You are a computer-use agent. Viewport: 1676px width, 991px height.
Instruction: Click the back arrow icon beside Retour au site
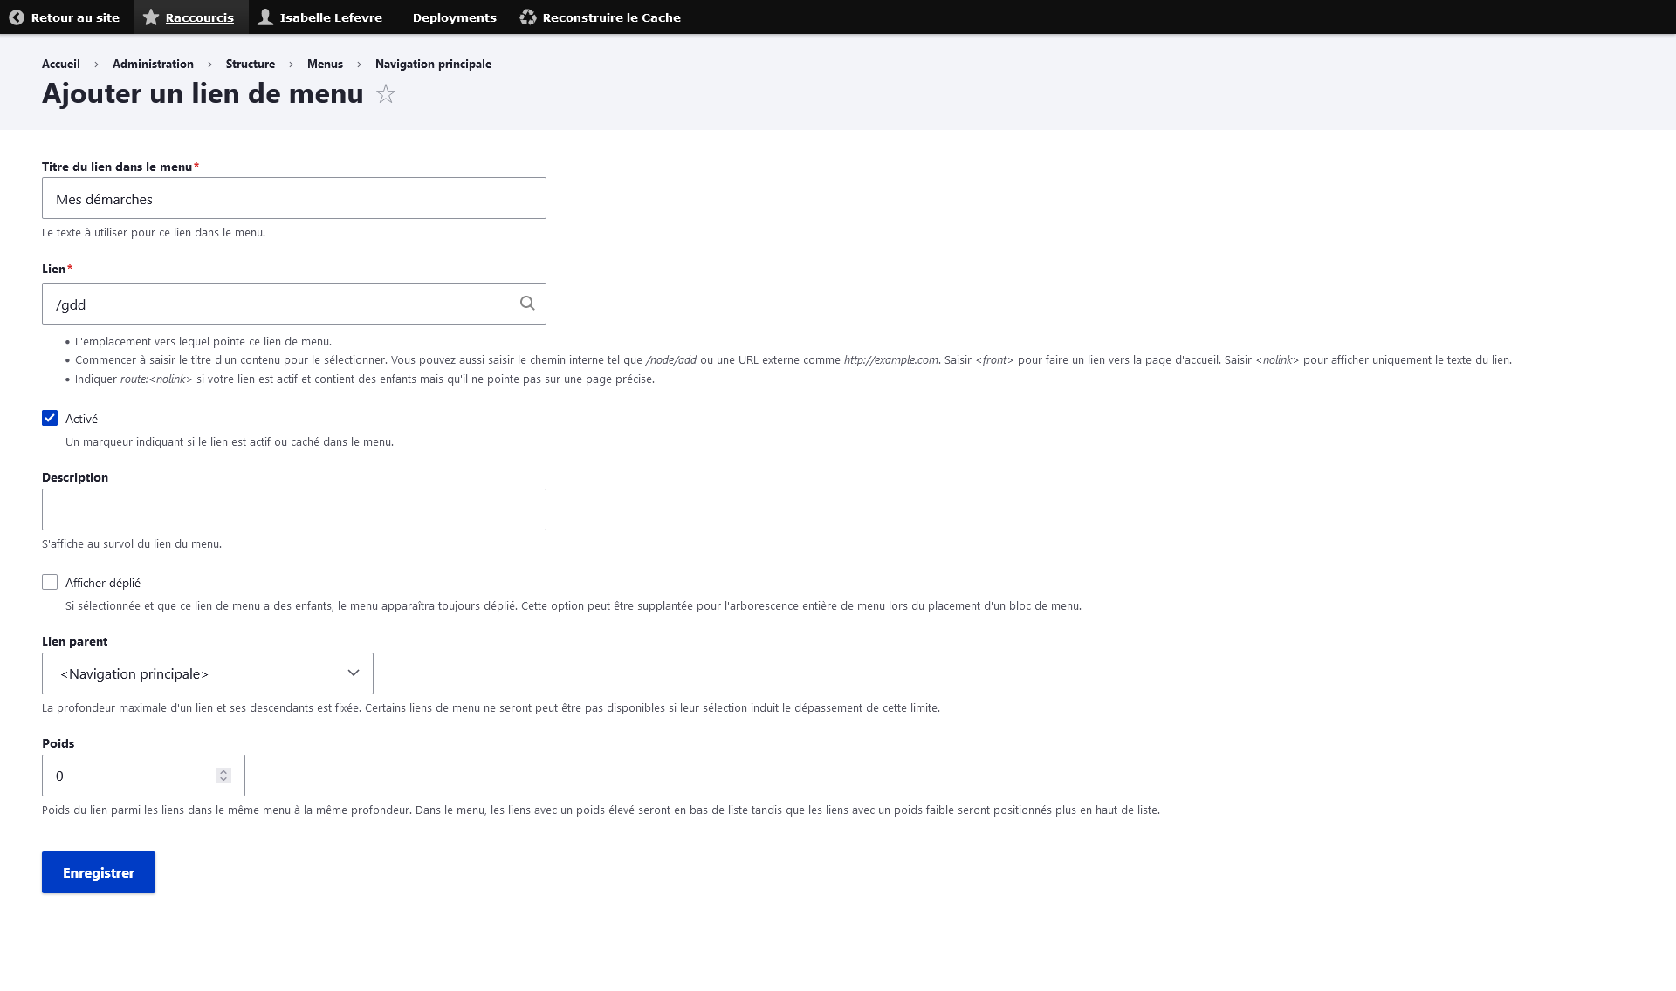tap(17, 17)
